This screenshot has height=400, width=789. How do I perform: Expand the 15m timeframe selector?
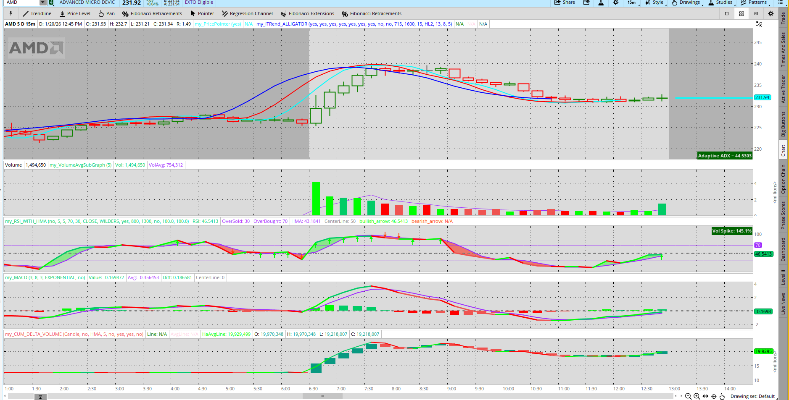click(x=632, y=3)
